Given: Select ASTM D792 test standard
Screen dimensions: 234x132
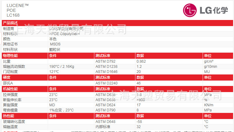Looking at the screenshot, I should [x=105, y=61].
